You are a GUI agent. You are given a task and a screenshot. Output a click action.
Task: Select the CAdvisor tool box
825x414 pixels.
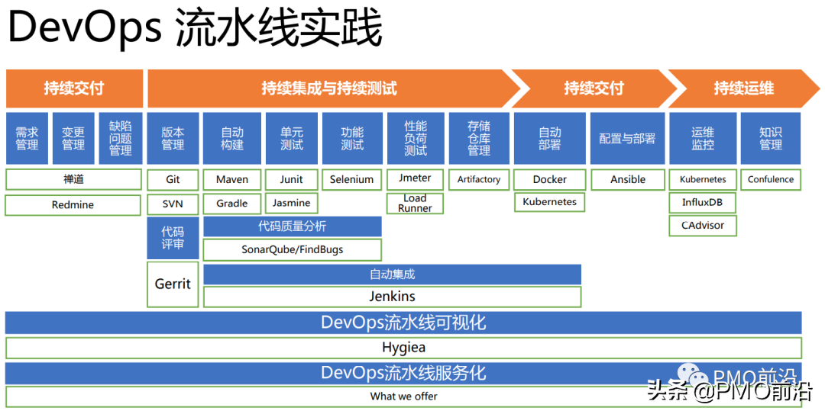click(x=703, y=226)
